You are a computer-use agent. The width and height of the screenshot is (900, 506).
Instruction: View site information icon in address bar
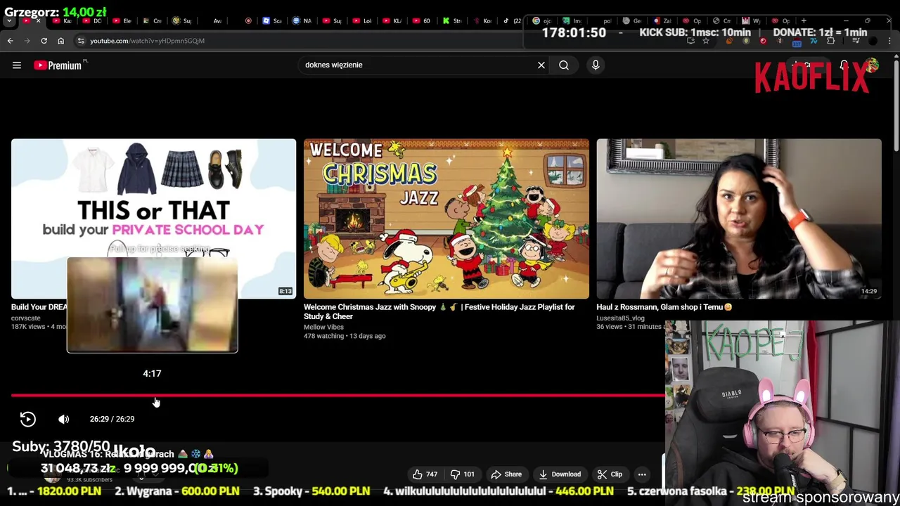(x=81, y=41)
